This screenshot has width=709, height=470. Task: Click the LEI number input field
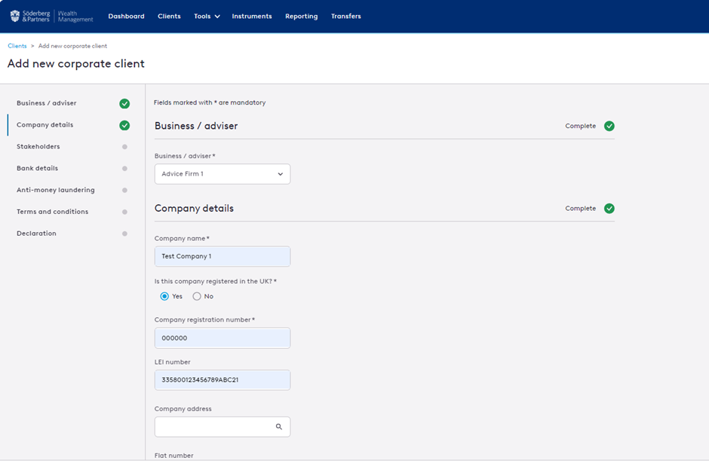click(x=222, y=380)
